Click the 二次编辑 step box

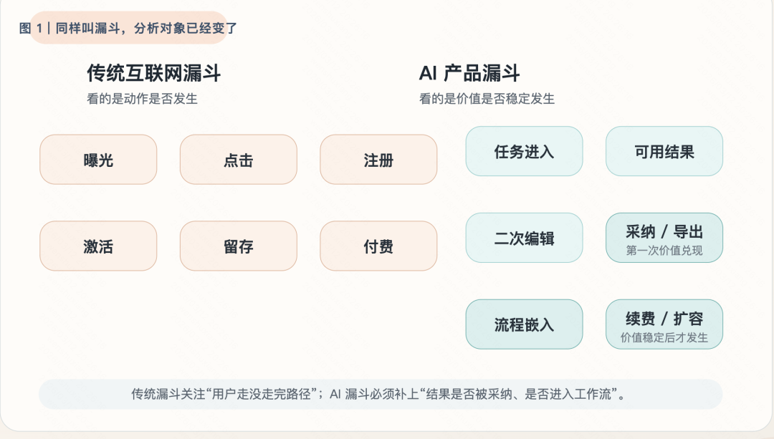[524, 238]
